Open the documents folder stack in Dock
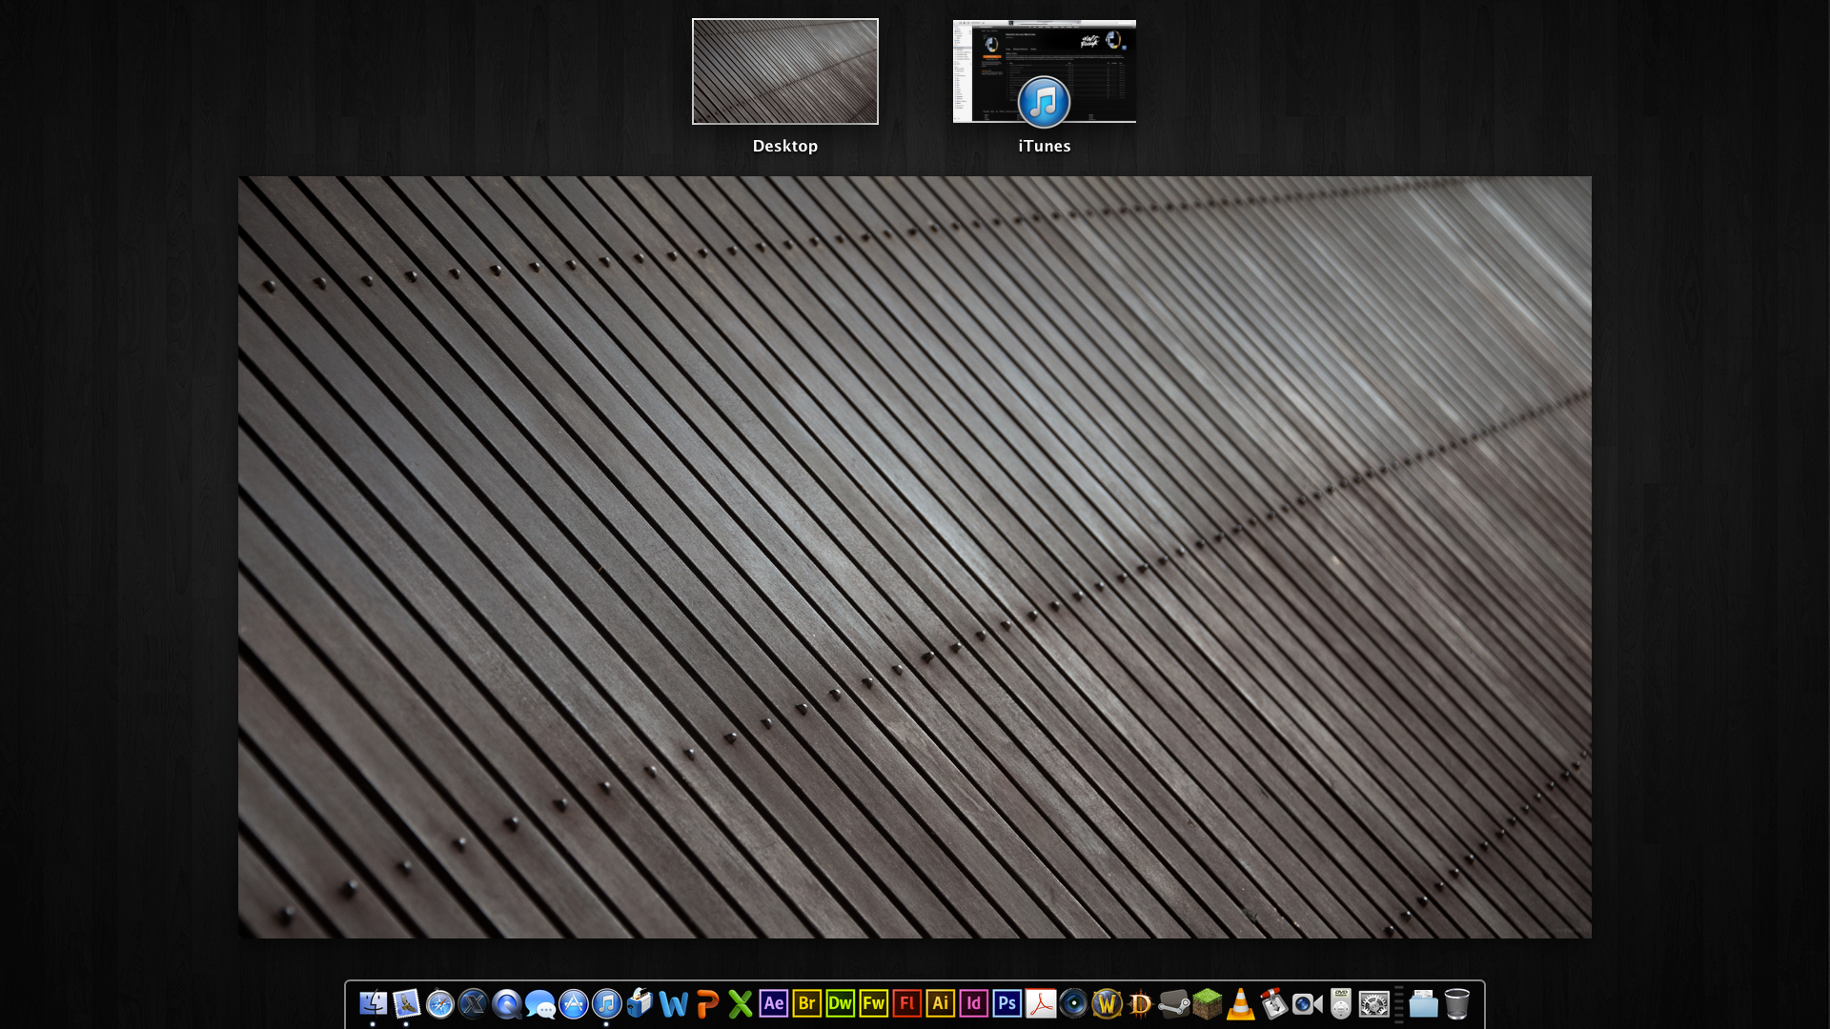Screen dimensions: 1830x1029 (1423, 1003)
